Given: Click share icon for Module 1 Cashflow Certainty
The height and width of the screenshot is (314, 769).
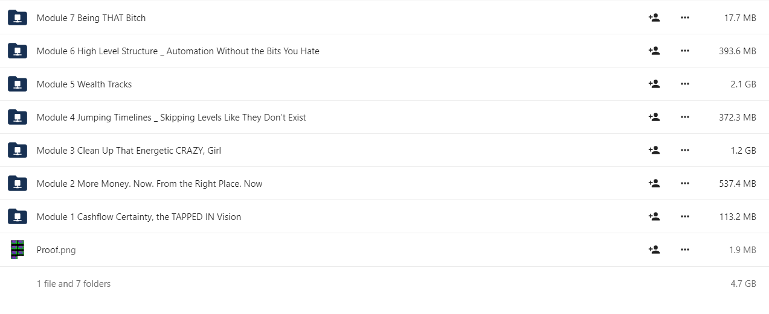Looking at the screenshot, I should coord(654,216).
